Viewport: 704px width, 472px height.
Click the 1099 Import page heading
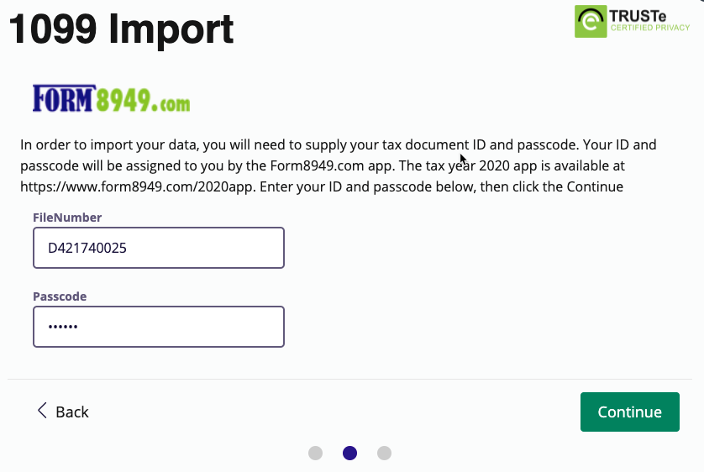tap(121, 29)
